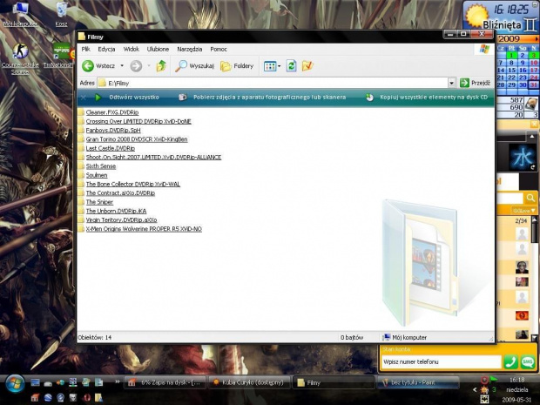This screenshot has width=540, height=405.
Task: Open the Wyszukaj search tool
Action: pyautogui.click(x=195, y=65)
